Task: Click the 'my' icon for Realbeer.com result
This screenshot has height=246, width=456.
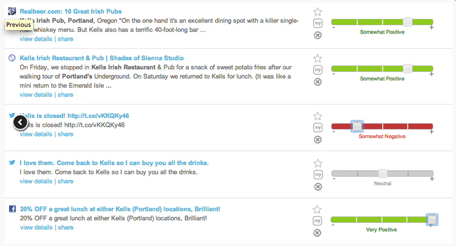Action: (318, 23)
